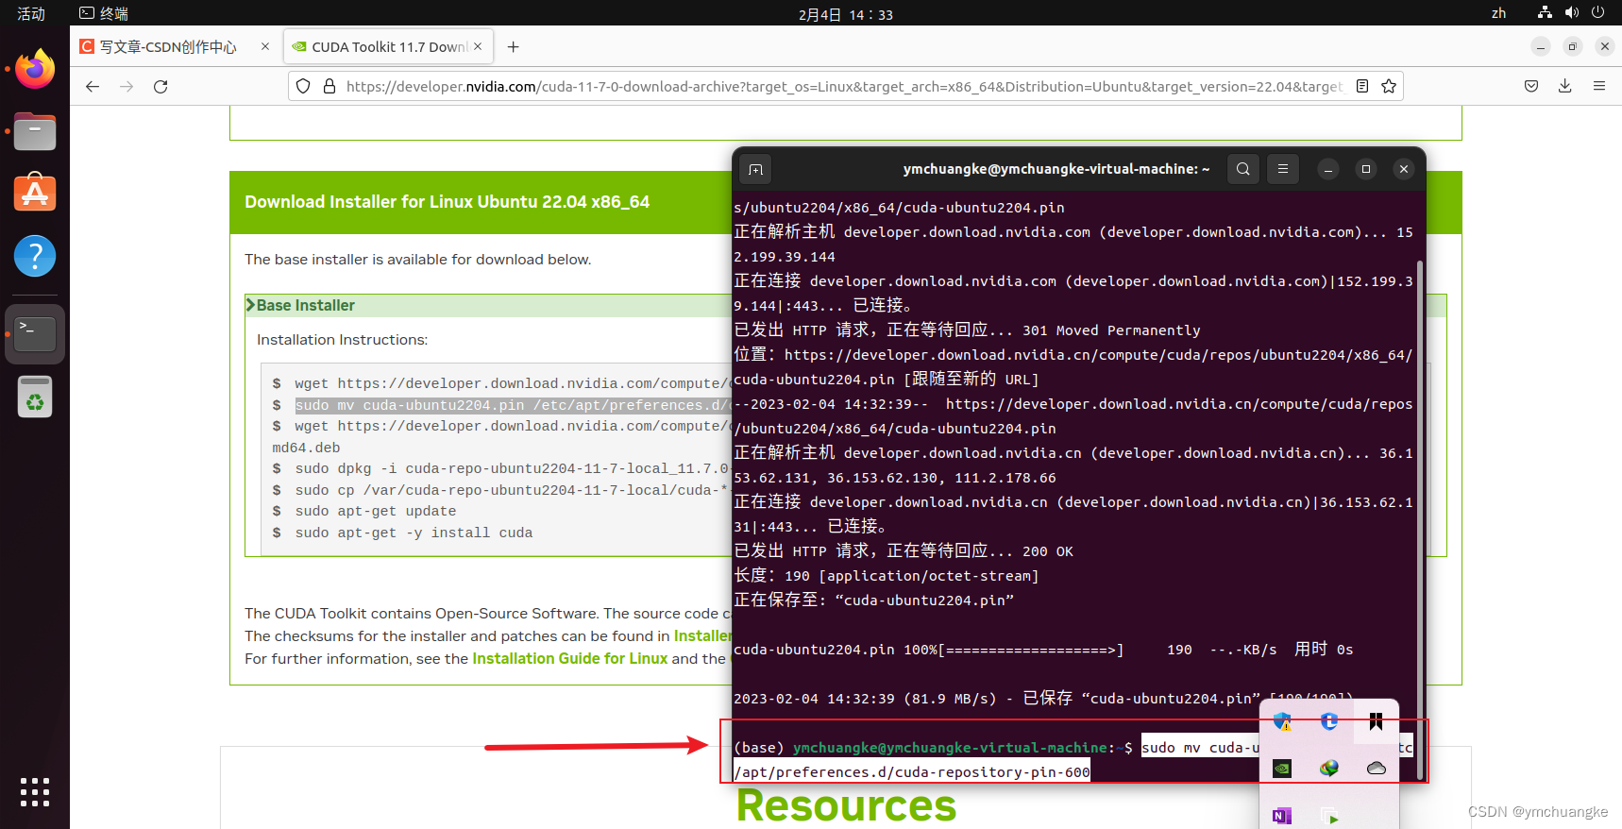
Task: Open the power menu icon in top bar
Action: point(1597,12)
